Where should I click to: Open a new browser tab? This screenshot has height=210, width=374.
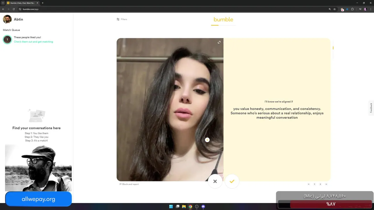click(43, 3)
